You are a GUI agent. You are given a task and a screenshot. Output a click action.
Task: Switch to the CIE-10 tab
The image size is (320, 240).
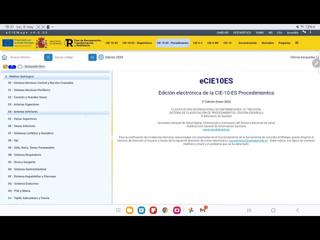click(227, 43)
